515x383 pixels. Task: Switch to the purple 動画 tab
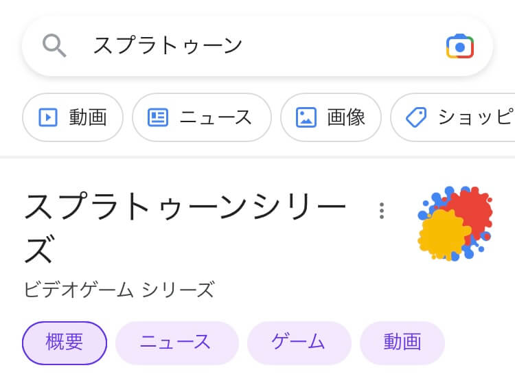402,343
